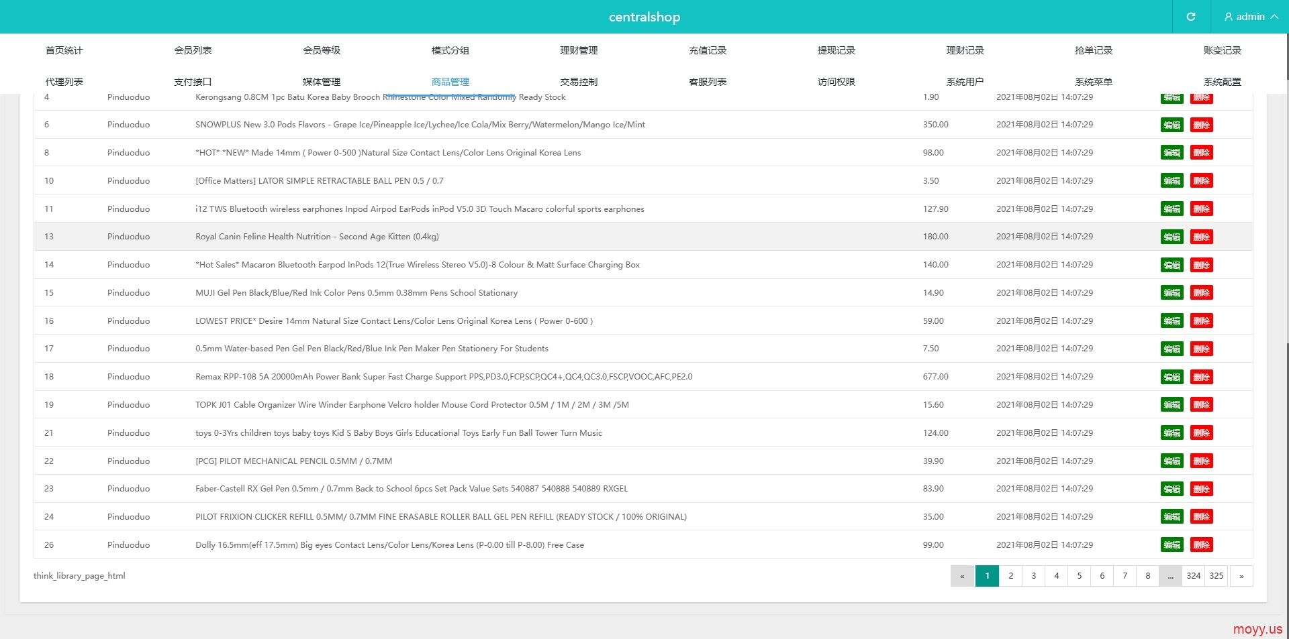Go to previous page arrow in pagination
1289x639 pixels.
[x=962, y=576]
